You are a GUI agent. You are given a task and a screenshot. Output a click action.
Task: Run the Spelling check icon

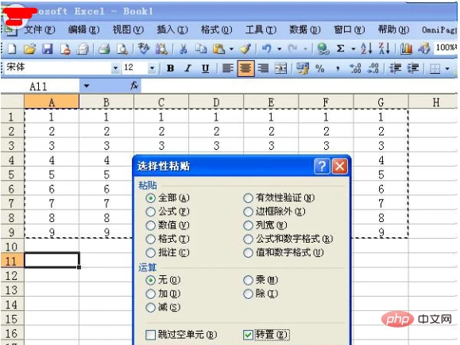[x=144, y=48]
